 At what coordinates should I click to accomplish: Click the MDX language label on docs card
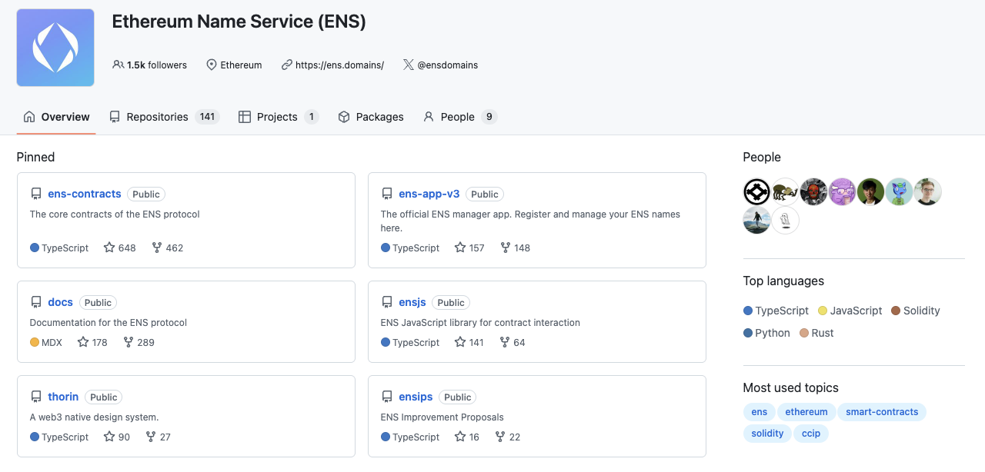point(52,342)
